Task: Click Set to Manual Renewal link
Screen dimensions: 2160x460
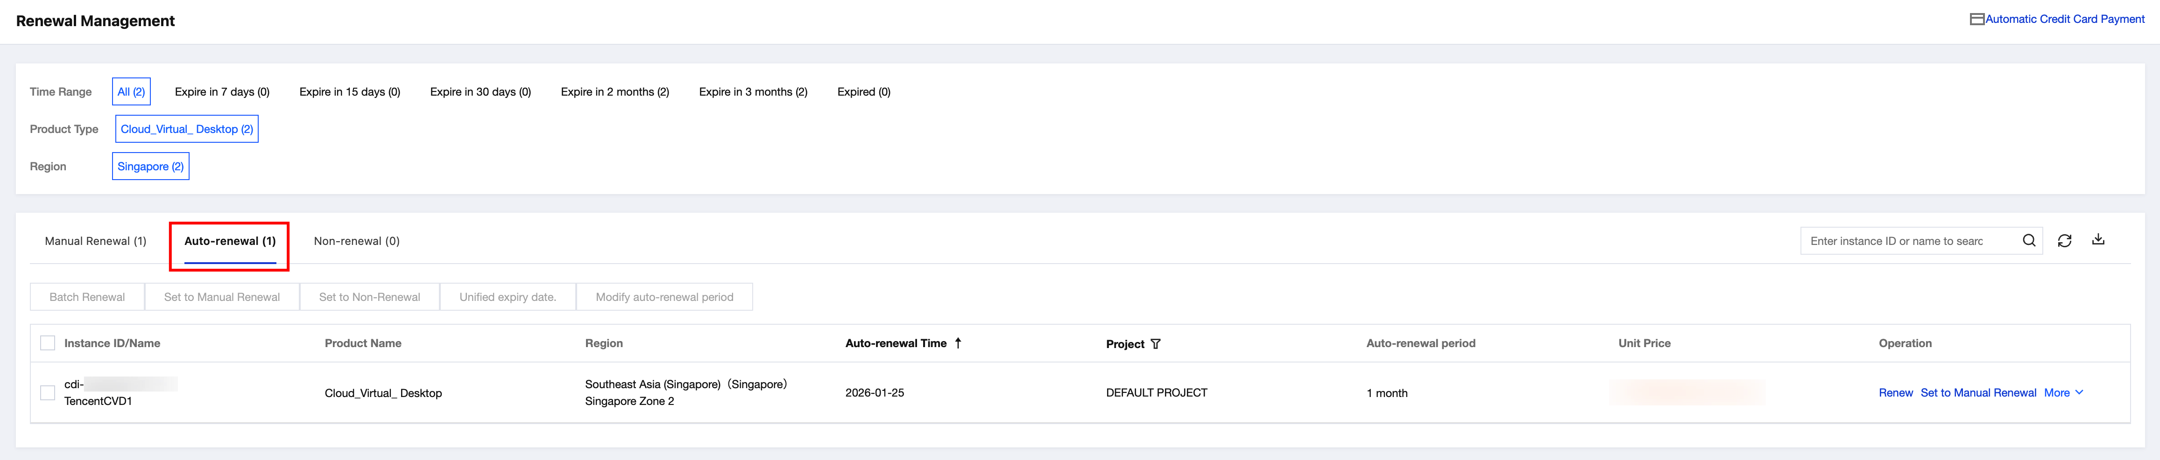Action: [1978, 392]
